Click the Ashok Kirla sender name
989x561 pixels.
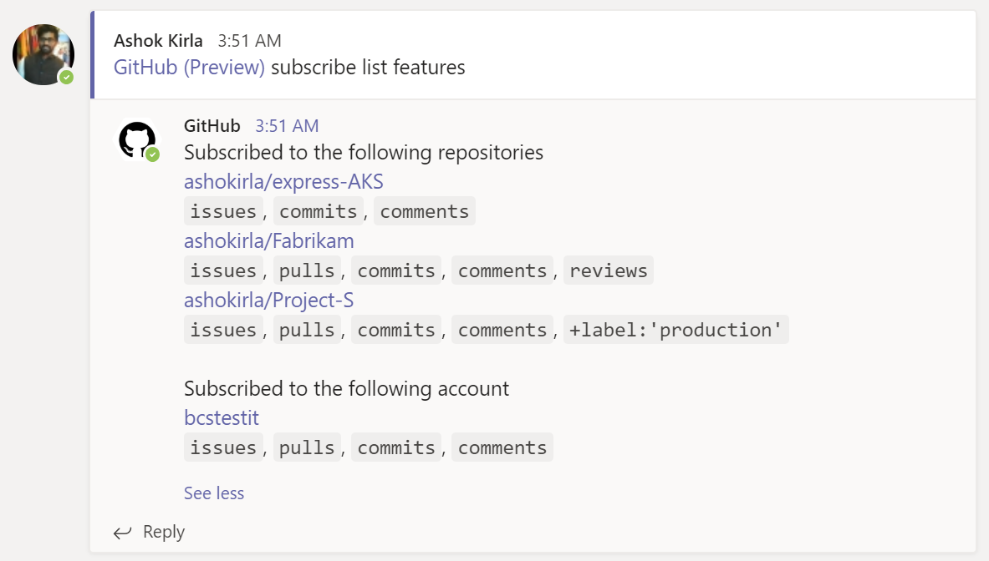pos(158,40)
